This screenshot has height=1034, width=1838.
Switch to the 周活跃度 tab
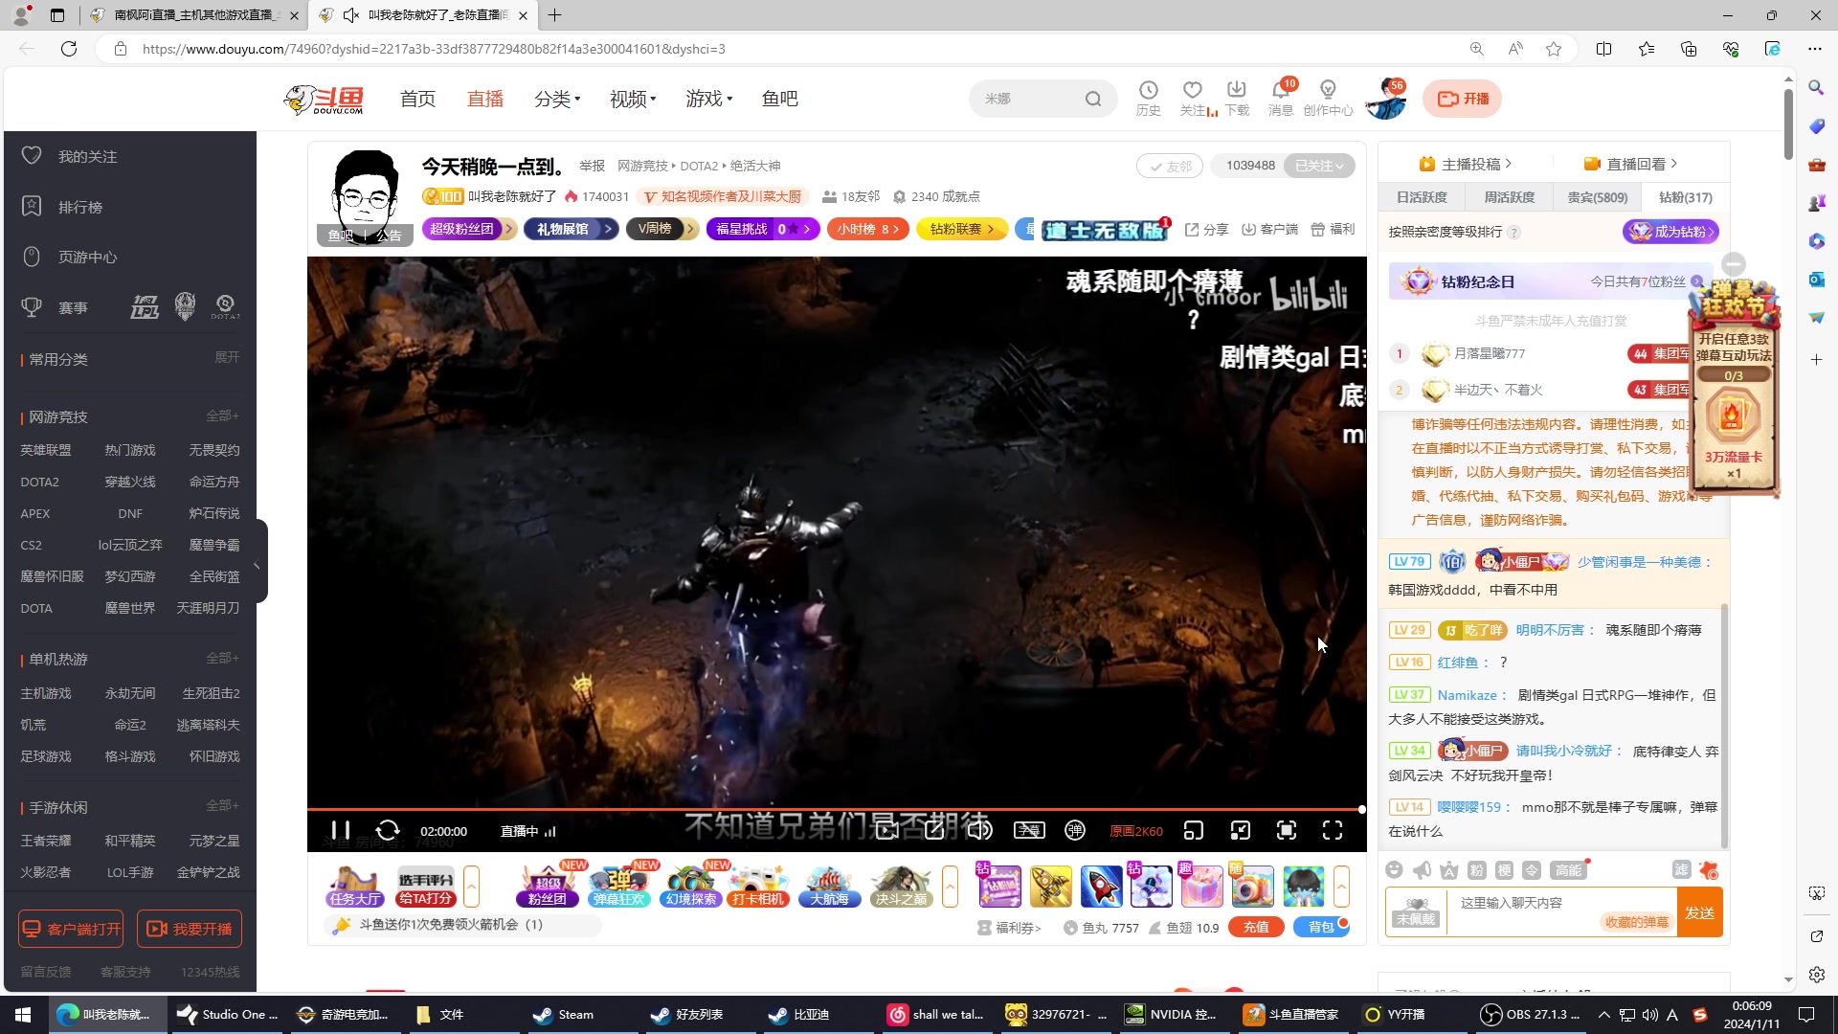(x=1510, y=197)
